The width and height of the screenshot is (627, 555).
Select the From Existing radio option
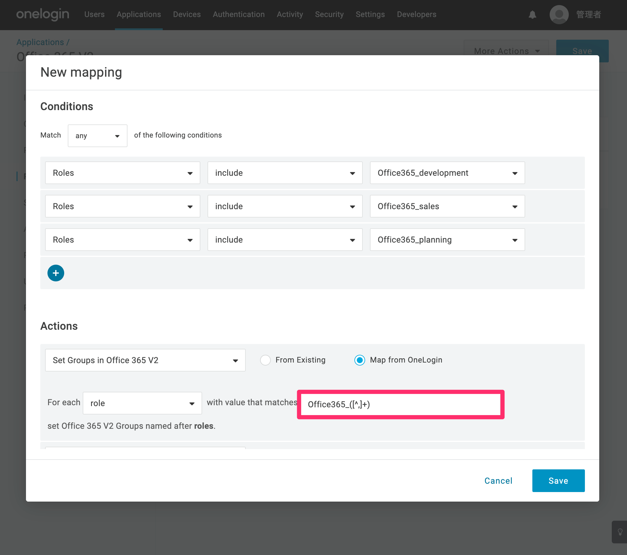[265, 360]
